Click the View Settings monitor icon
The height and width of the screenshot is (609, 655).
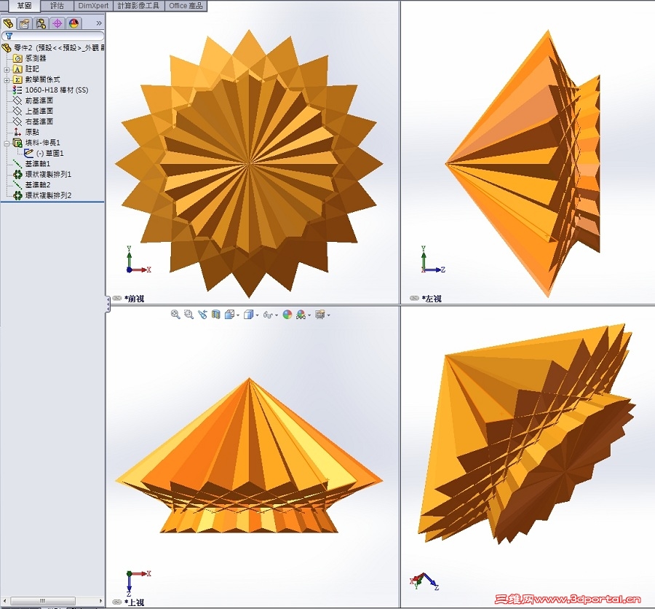(320, 315)
